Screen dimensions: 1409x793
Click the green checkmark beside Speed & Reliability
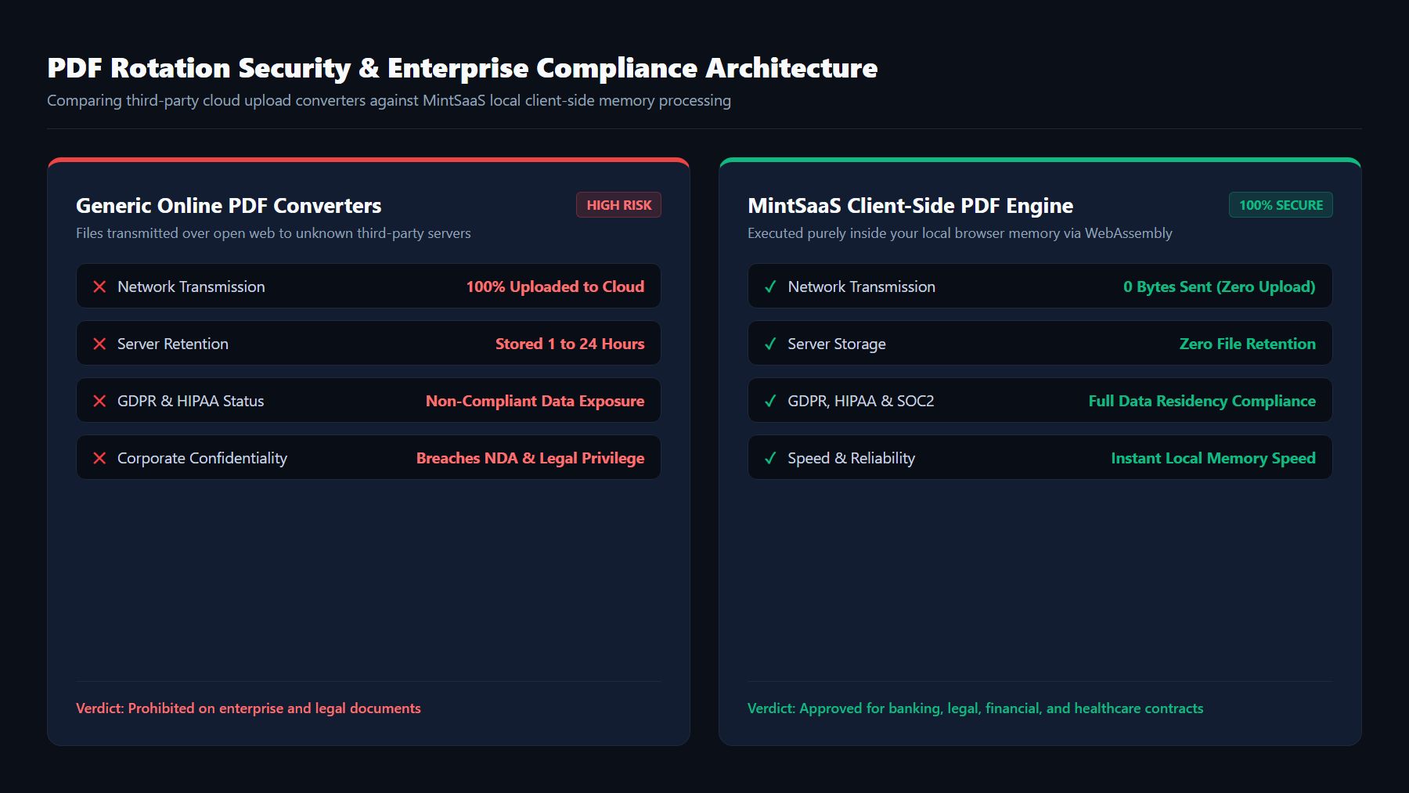pyautogui.click(x=770, y=458)
